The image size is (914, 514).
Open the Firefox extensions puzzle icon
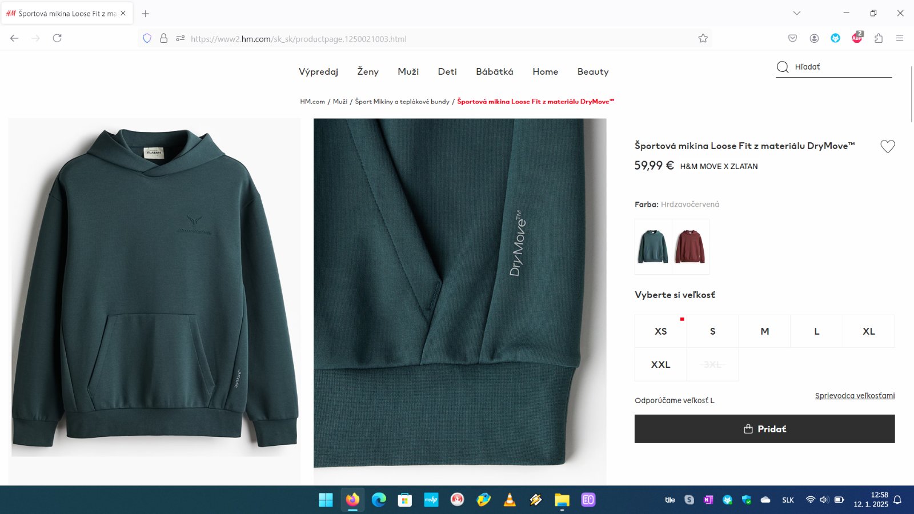point(878,38)
